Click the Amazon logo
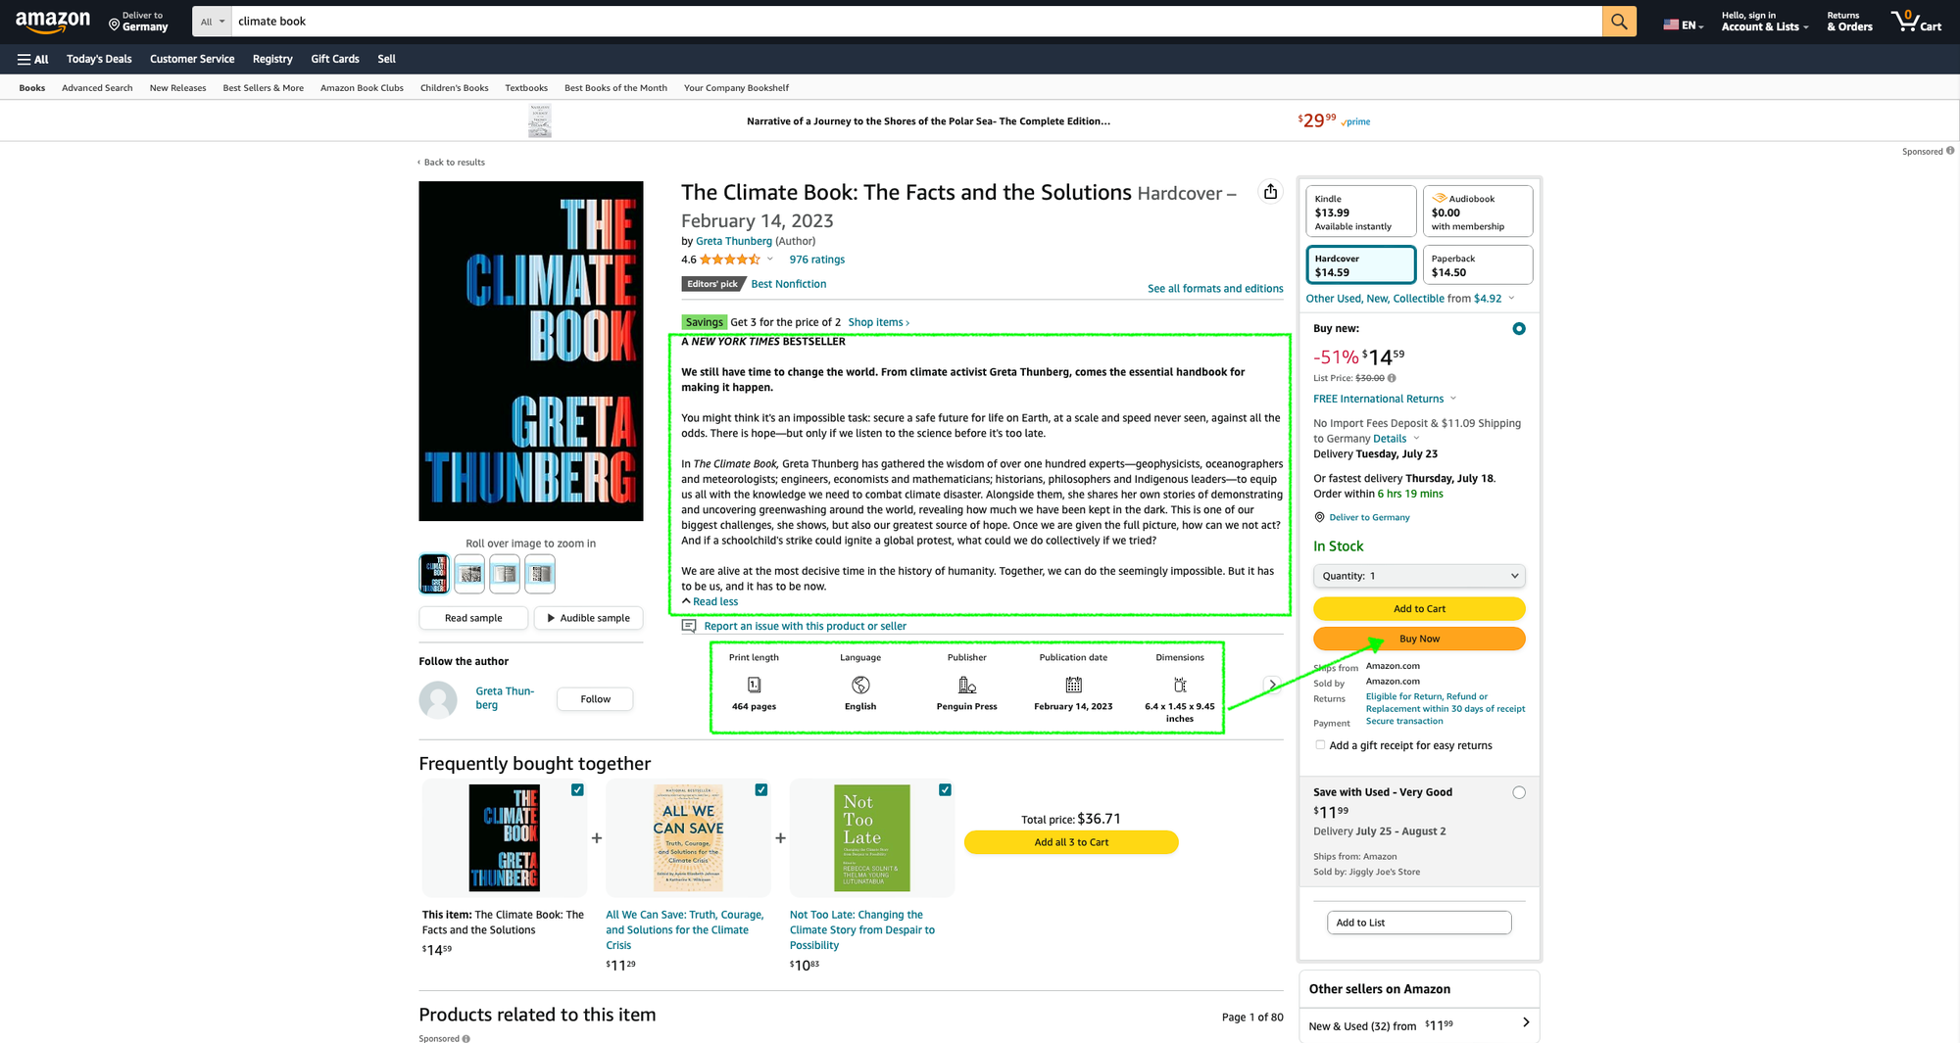Screen dimensions: 1960x1043 pos(53,22)
